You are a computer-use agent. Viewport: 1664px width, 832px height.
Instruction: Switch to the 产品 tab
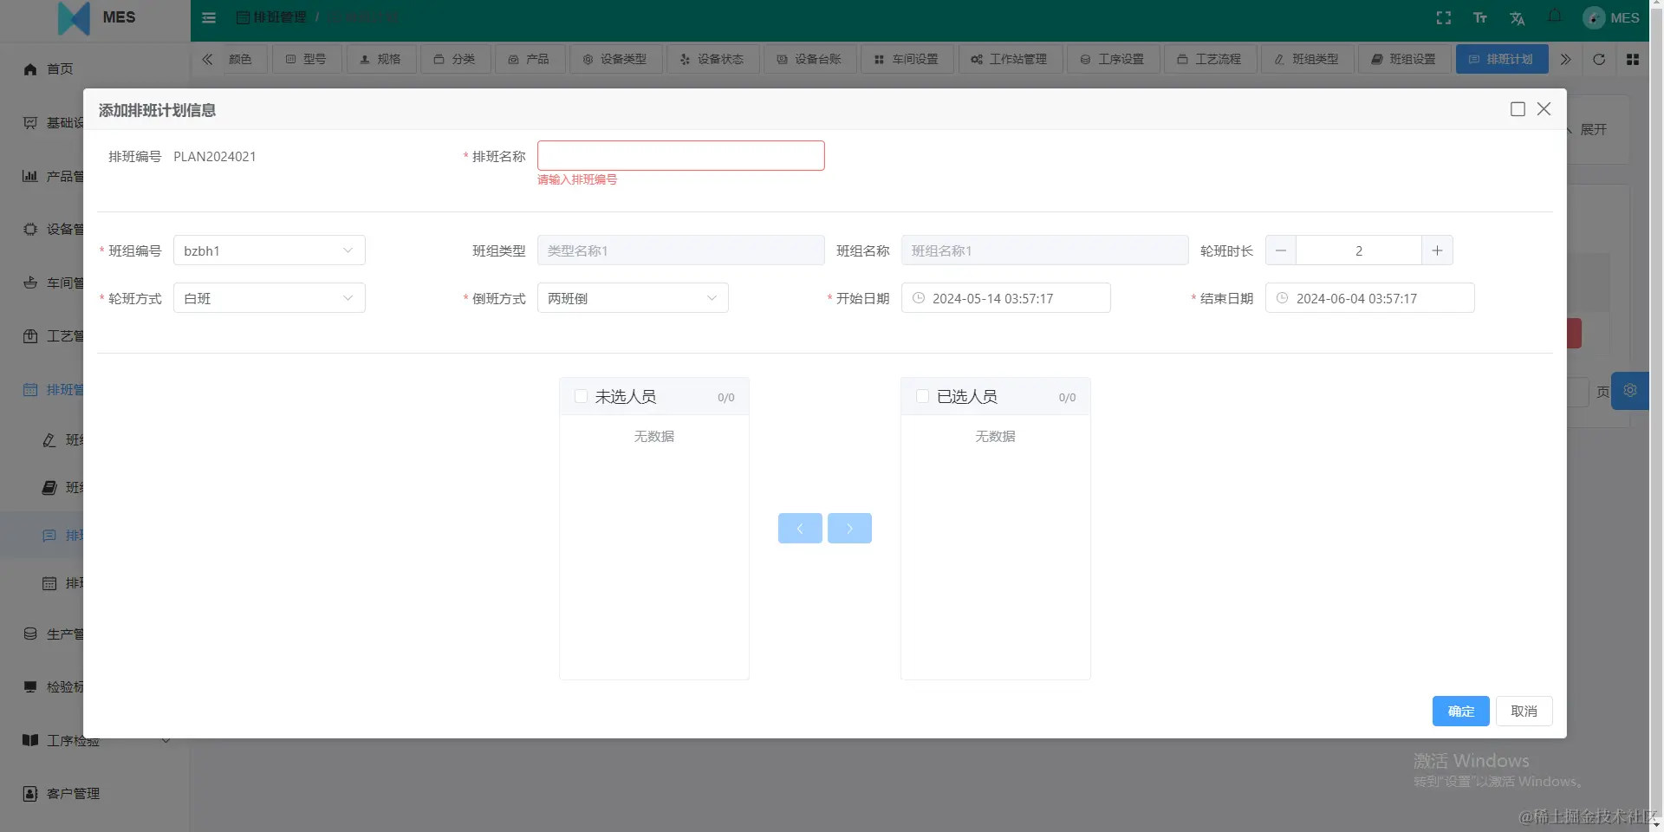[x=530, y=59]
